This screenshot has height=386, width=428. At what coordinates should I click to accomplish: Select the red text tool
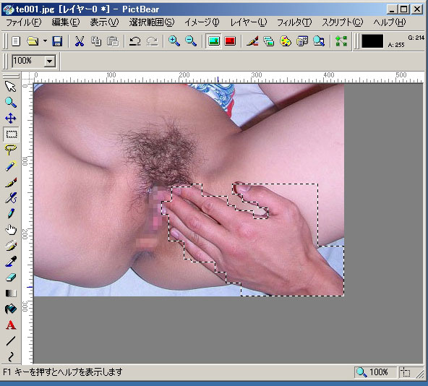[11, 325]
